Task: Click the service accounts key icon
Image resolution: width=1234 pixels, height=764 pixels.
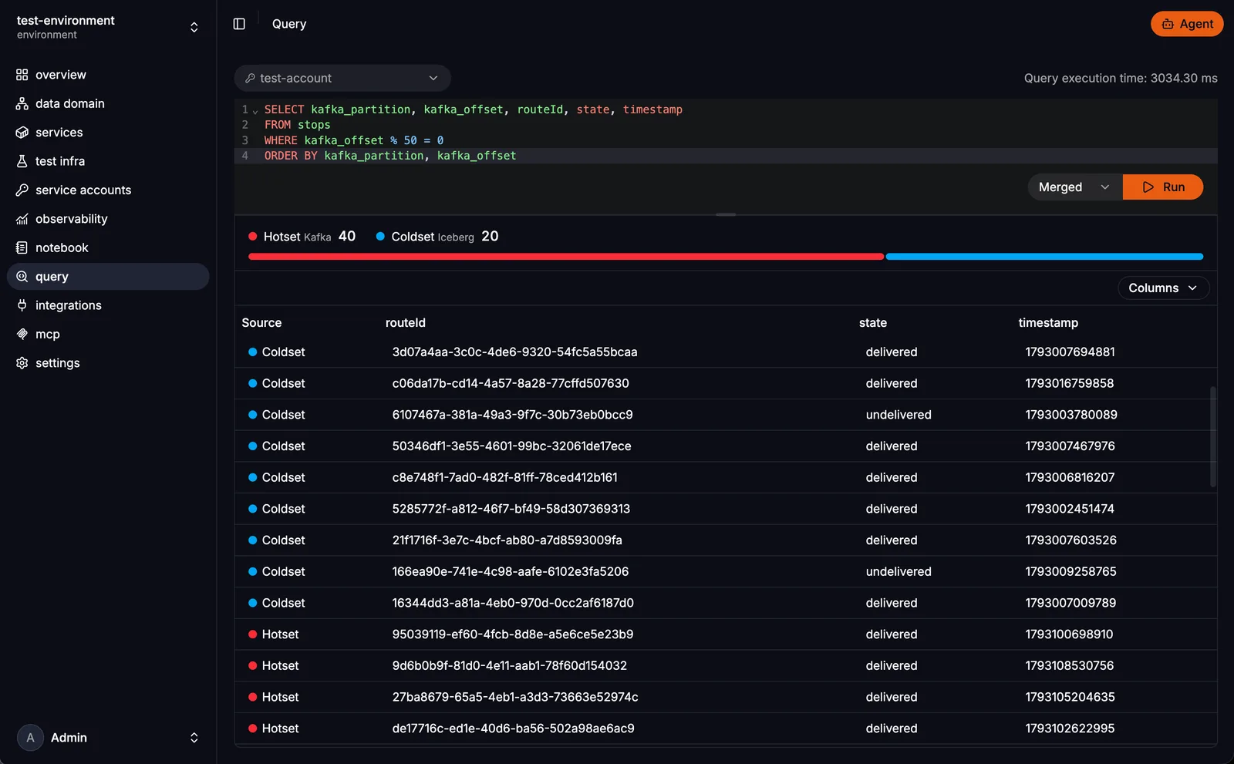Action: tap(22, 190)
